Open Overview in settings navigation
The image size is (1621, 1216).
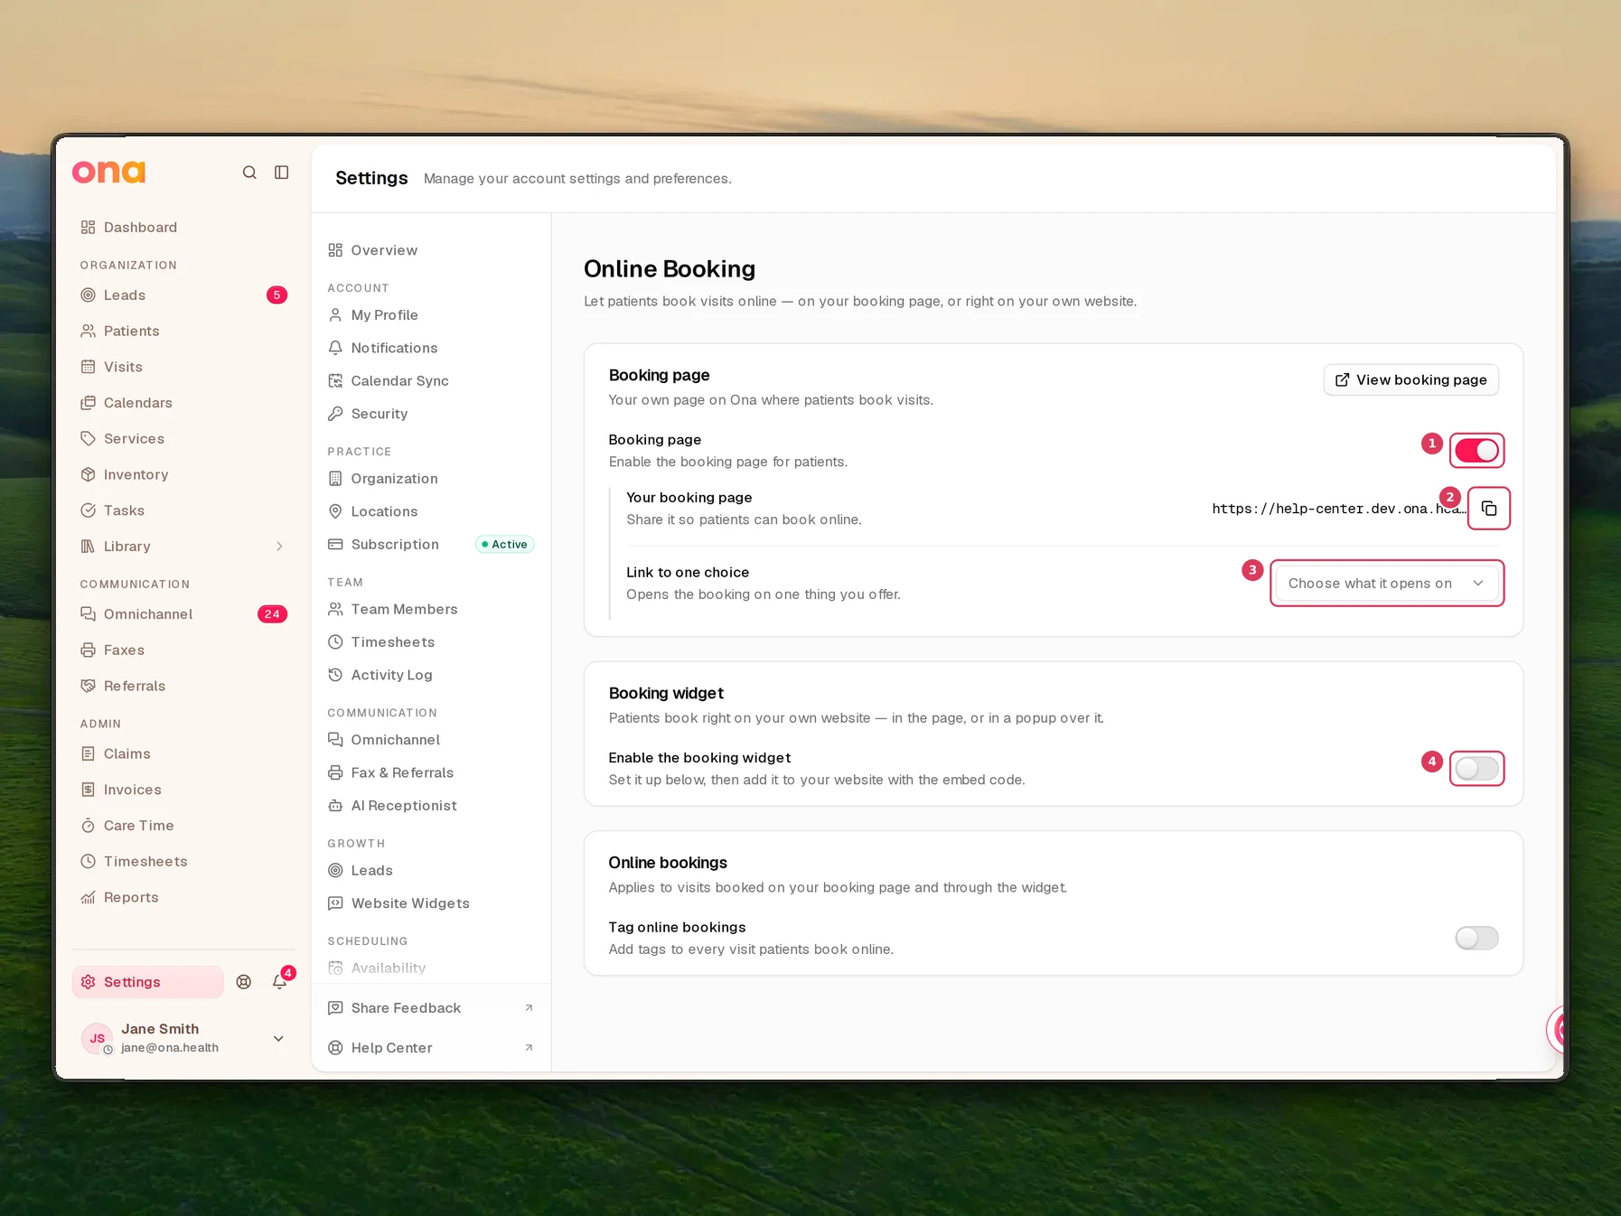coord(431,250)
